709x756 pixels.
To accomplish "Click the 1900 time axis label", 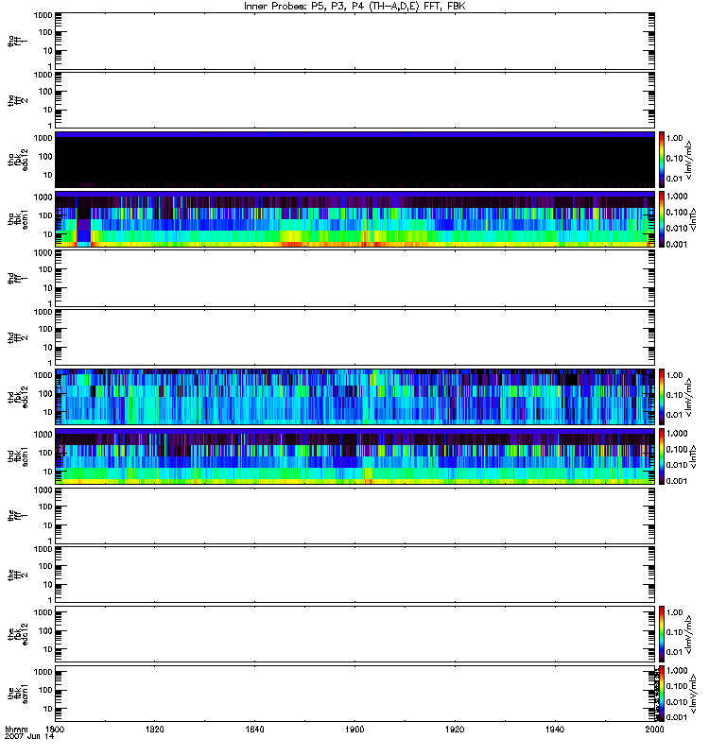I will tap(355, 729).
